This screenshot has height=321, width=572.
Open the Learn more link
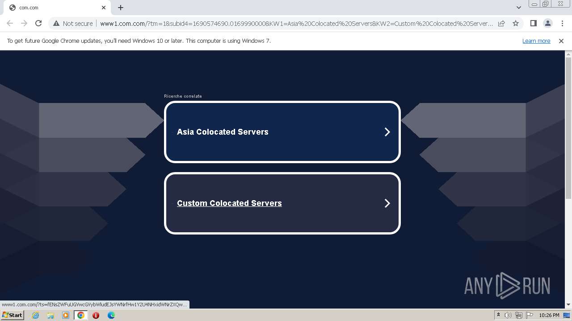(x=536, y=41)
